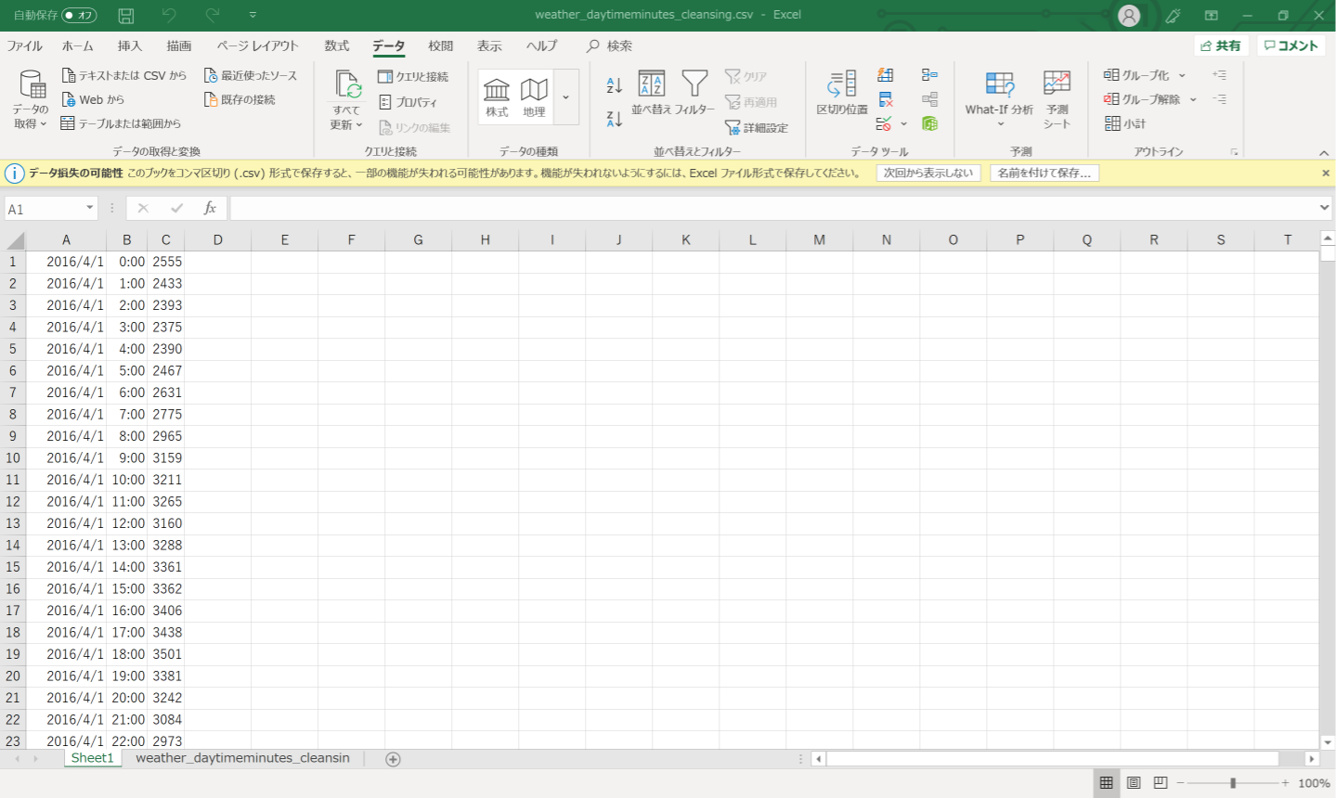Select Web から import option

[x=93, y=99]
